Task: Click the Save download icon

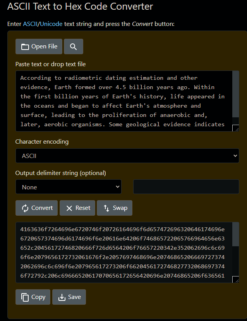Action: coord(62,297)
